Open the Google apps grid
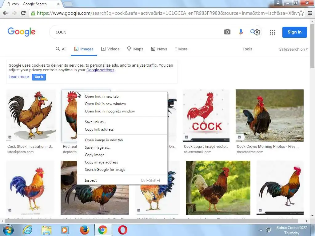This screenshot has height=236, width=315. point(273,32)
